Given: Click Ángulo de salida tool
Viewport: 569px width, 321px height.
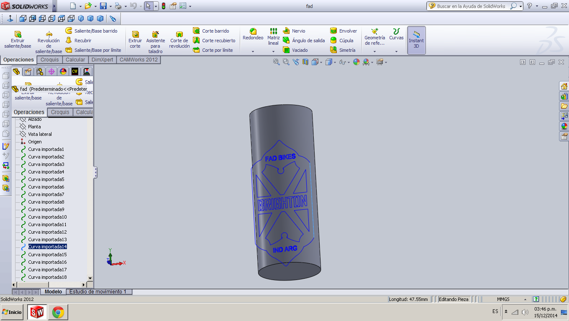Looking at the screenshot, I should pyautogui.click(x=304, y=41).
